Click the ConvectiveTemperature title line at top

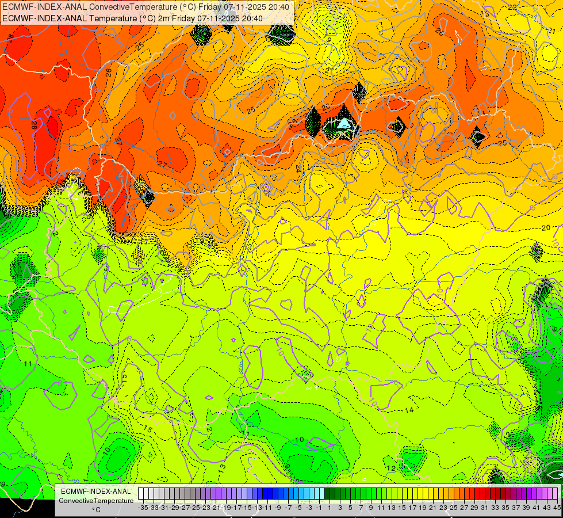click(145, 7)
